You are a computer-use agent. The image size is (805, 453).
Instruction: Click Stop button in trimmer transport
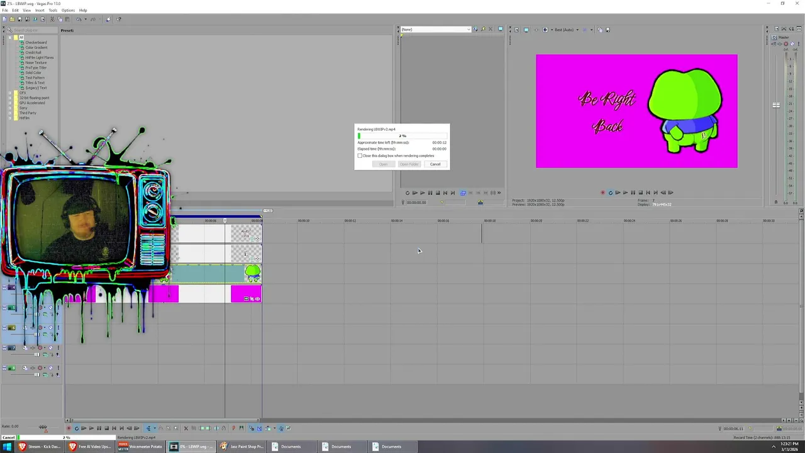click(x=438, y=193)
